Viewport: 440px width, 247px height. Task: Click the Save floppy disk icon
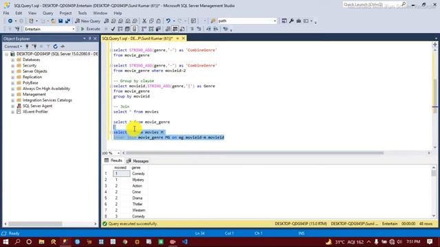click(x=60, y=21)
